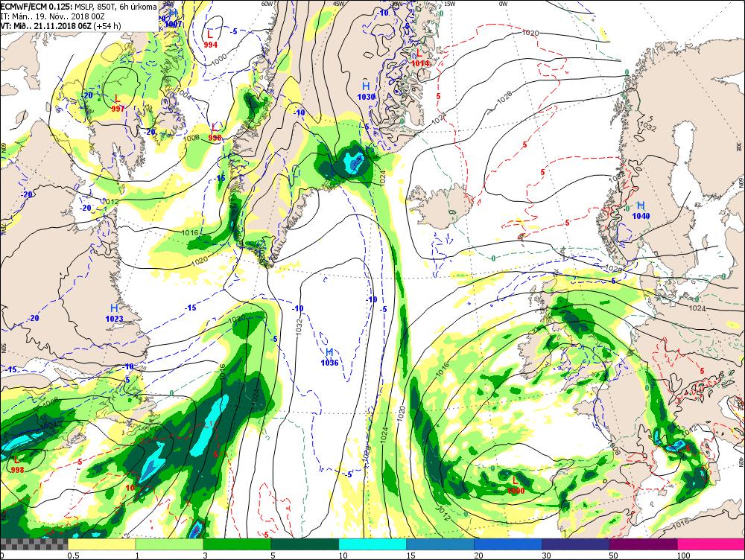Click the longitude label "45W"
Viewport: 745px width, 560px height.
point(338,3)
